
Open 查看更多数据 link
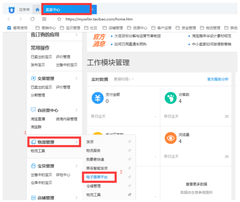[196, 184]
